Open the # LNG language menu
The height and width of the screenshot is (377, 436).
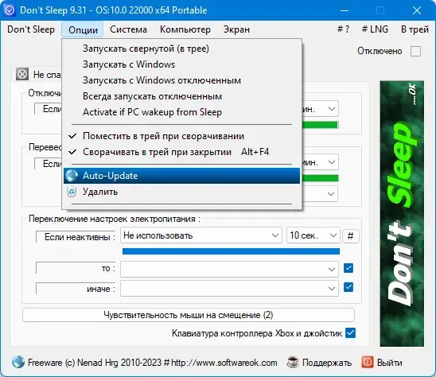click(x=375, y=29)
